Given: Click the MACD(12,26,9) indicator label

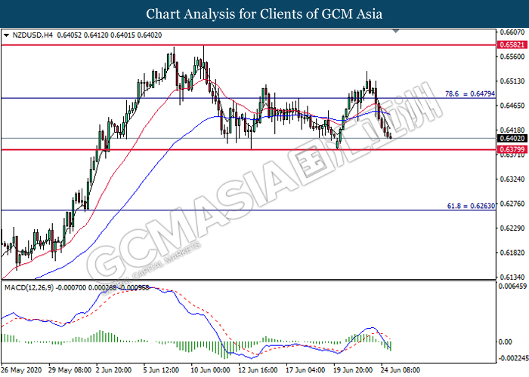Looking at the screenshot, I should tap(29, 288).
